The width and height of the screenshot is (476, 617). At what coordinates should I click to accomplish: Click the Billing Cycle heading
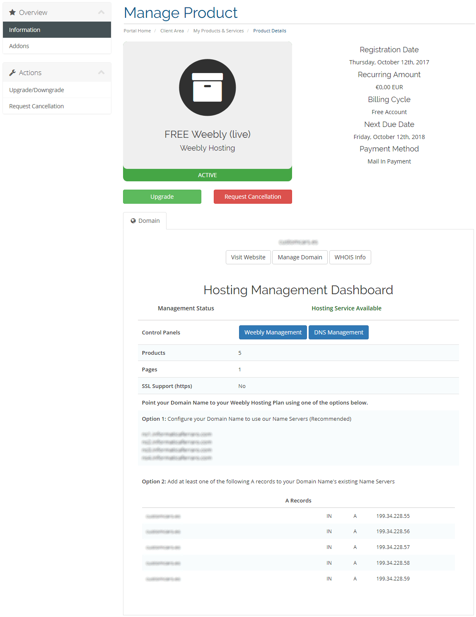point(389,100)
